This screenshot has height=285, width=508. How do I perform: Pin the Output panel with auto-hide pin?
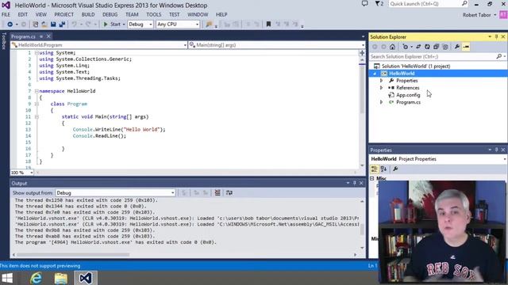[355, 183]
